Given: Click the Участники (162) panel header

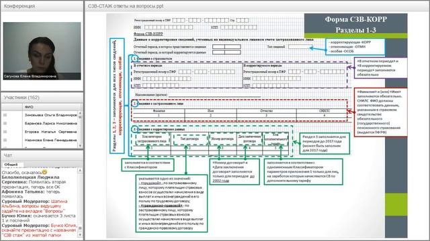Looking at the screenshot, I should [x=42, y=98].
